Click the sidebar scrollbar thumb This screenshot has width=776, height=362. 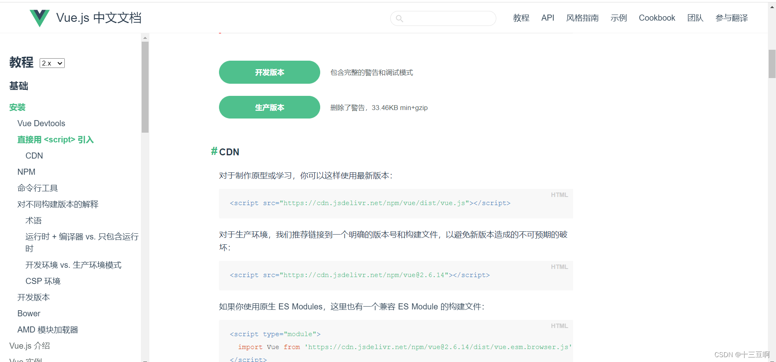[x=145, y=87]
